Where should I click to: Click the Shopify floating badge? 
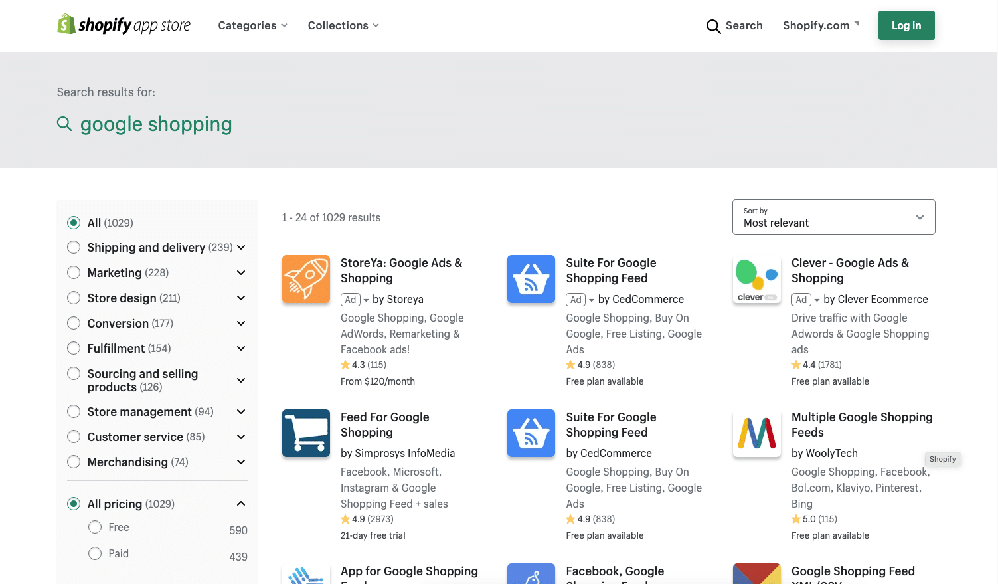(x=942, y=459)
